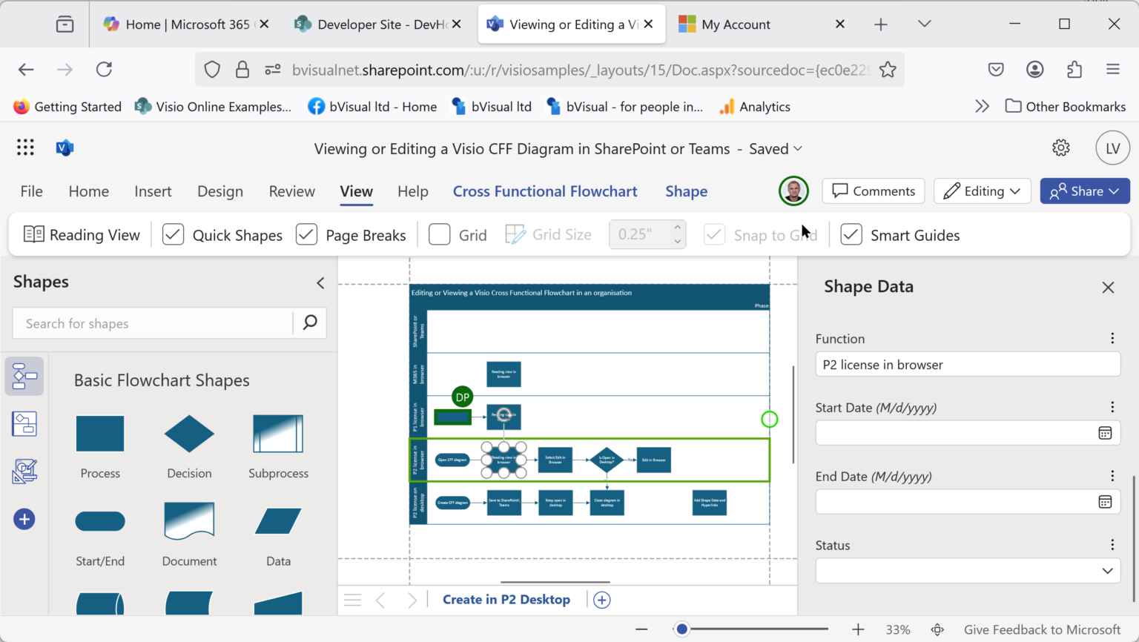Open the shapes search with the magnifier icon
The width and height of the screenshot is (1139, 642).
(309, 322)
